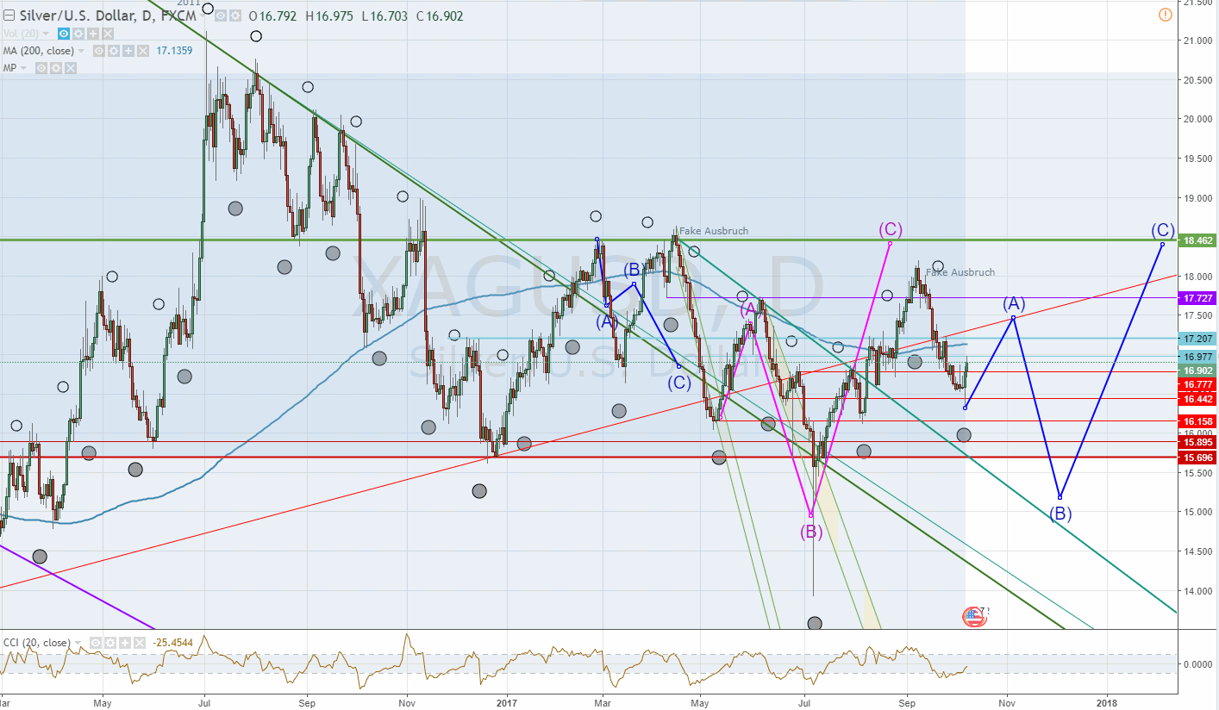Click the 16.977 price axis label
The width and height of the screenshot is (1219, 710).
coord(1198,357)
